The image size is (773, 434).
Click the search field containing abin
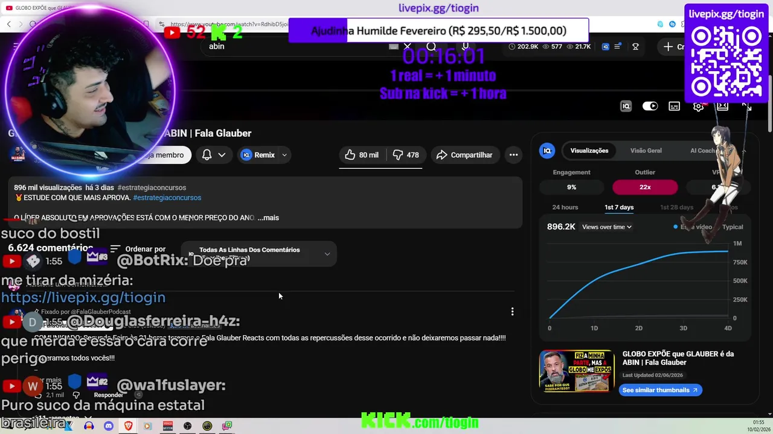tap(296, 46)
